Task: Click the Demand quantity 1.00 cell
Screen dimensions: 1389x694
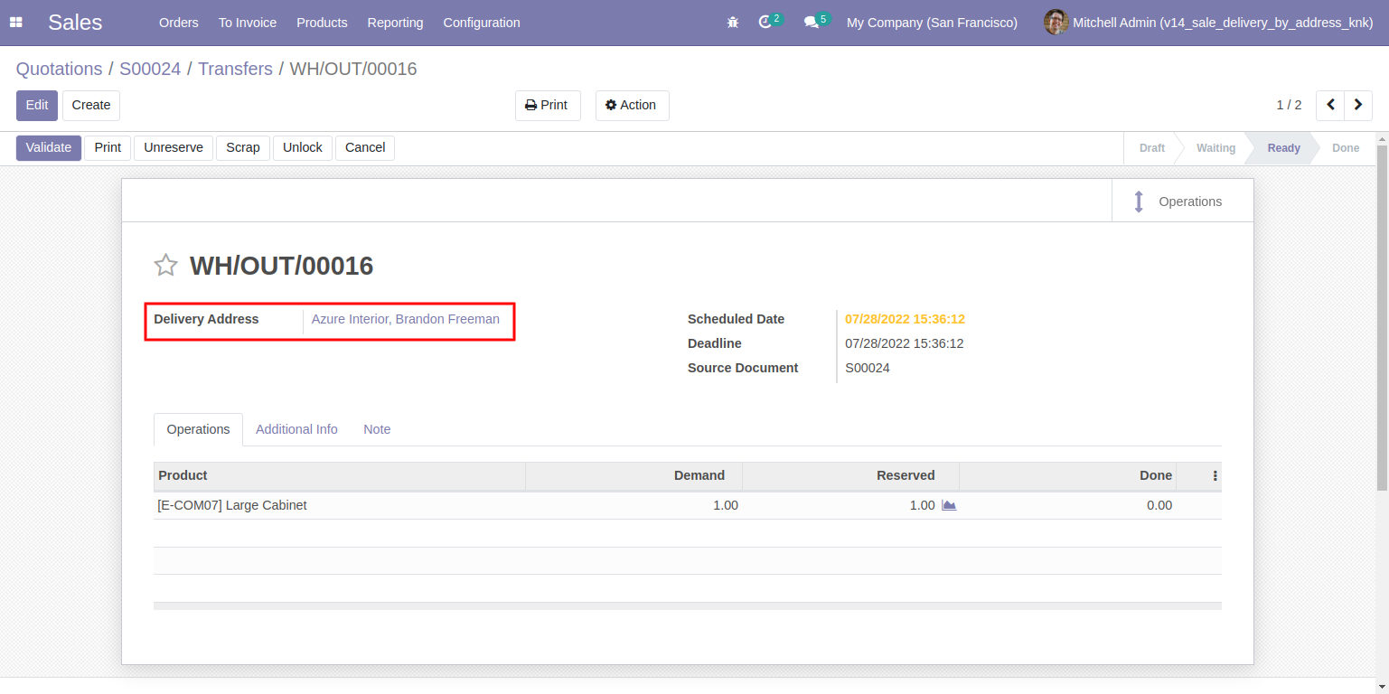Action: 634,505
